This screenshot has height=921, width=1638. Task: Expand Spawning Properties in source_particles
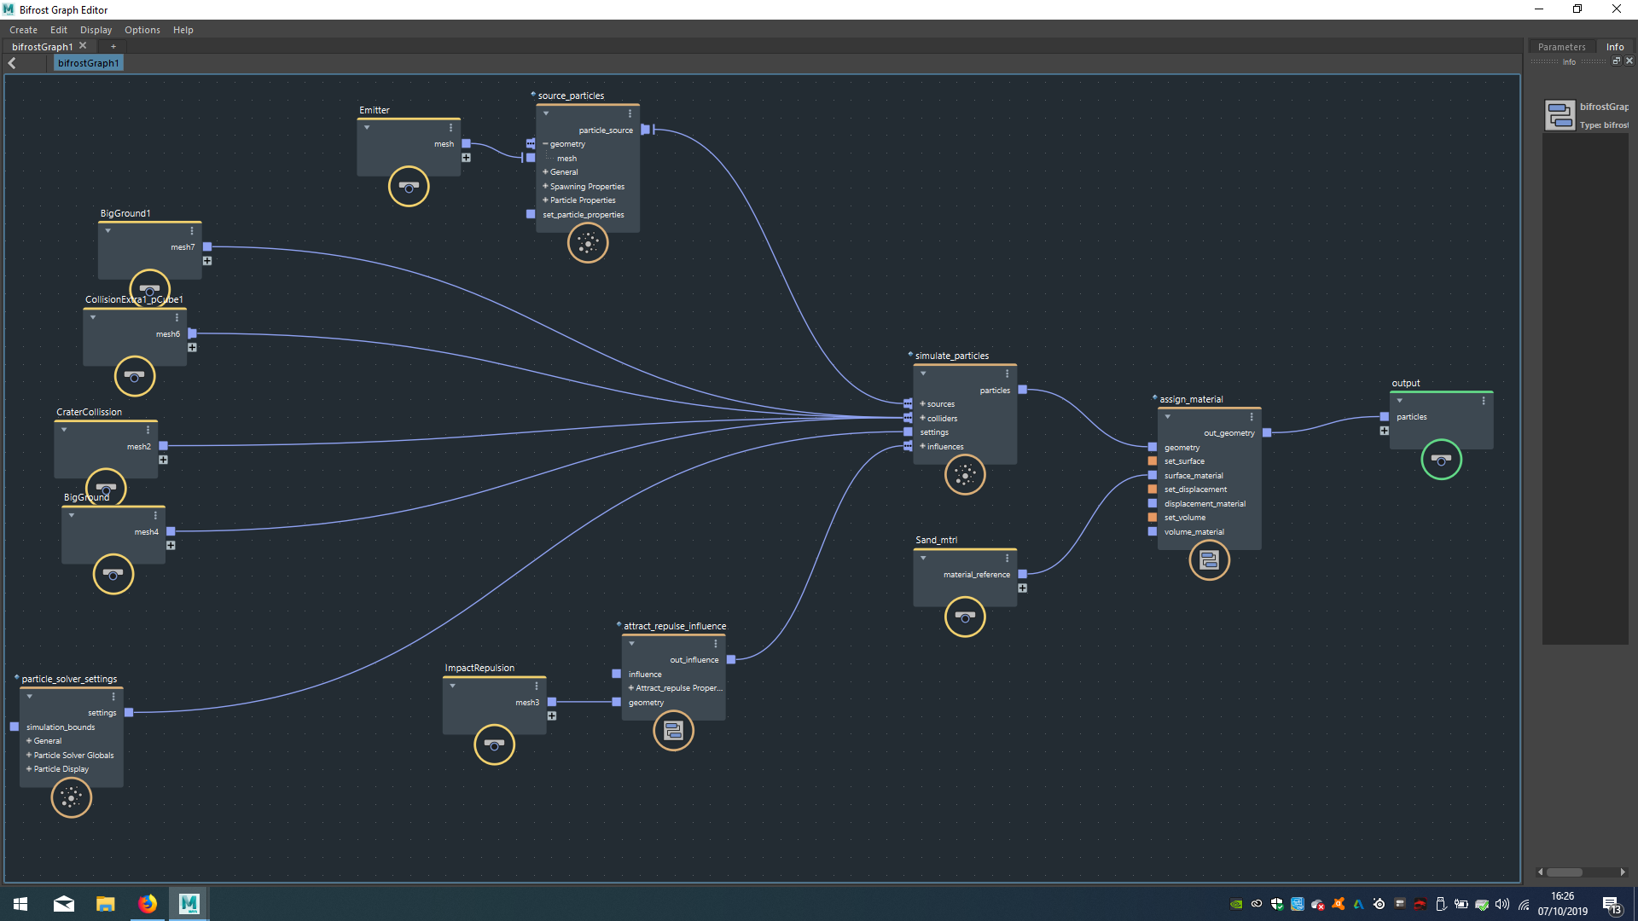pos(545,186)
